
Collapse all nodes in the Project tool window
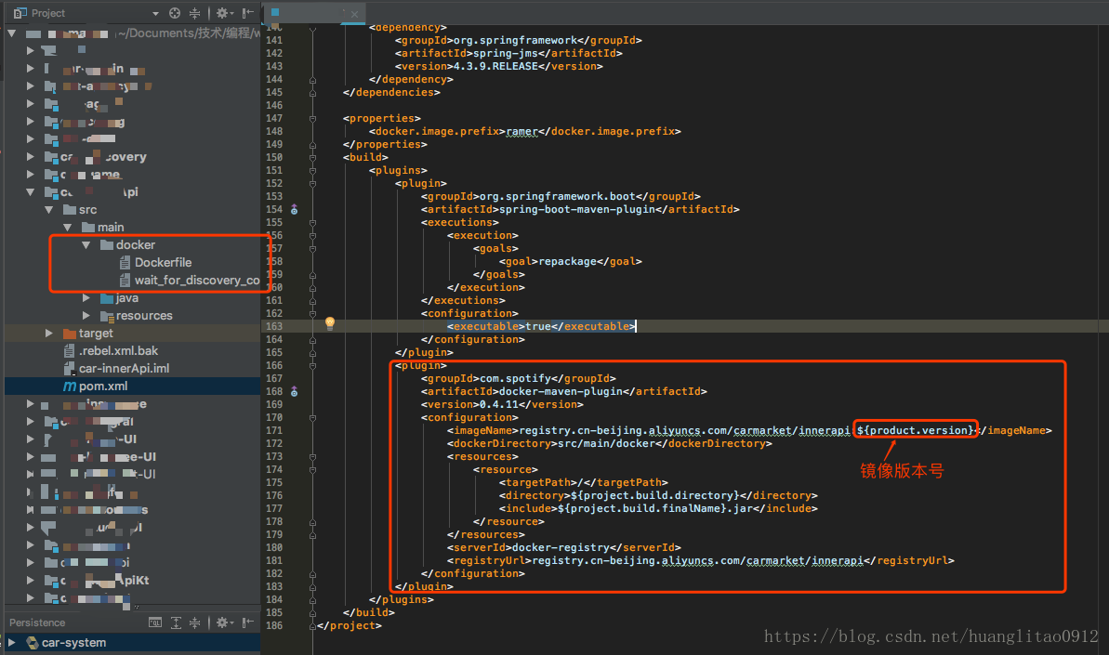pos(194,13)
